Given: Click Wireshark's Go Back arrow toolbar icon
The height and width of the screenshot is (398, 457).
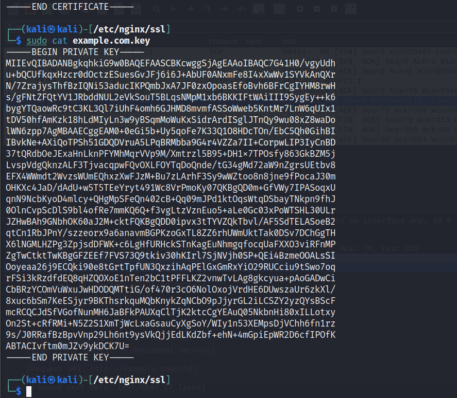Looking at the screenshot, I should coord(174,9).
